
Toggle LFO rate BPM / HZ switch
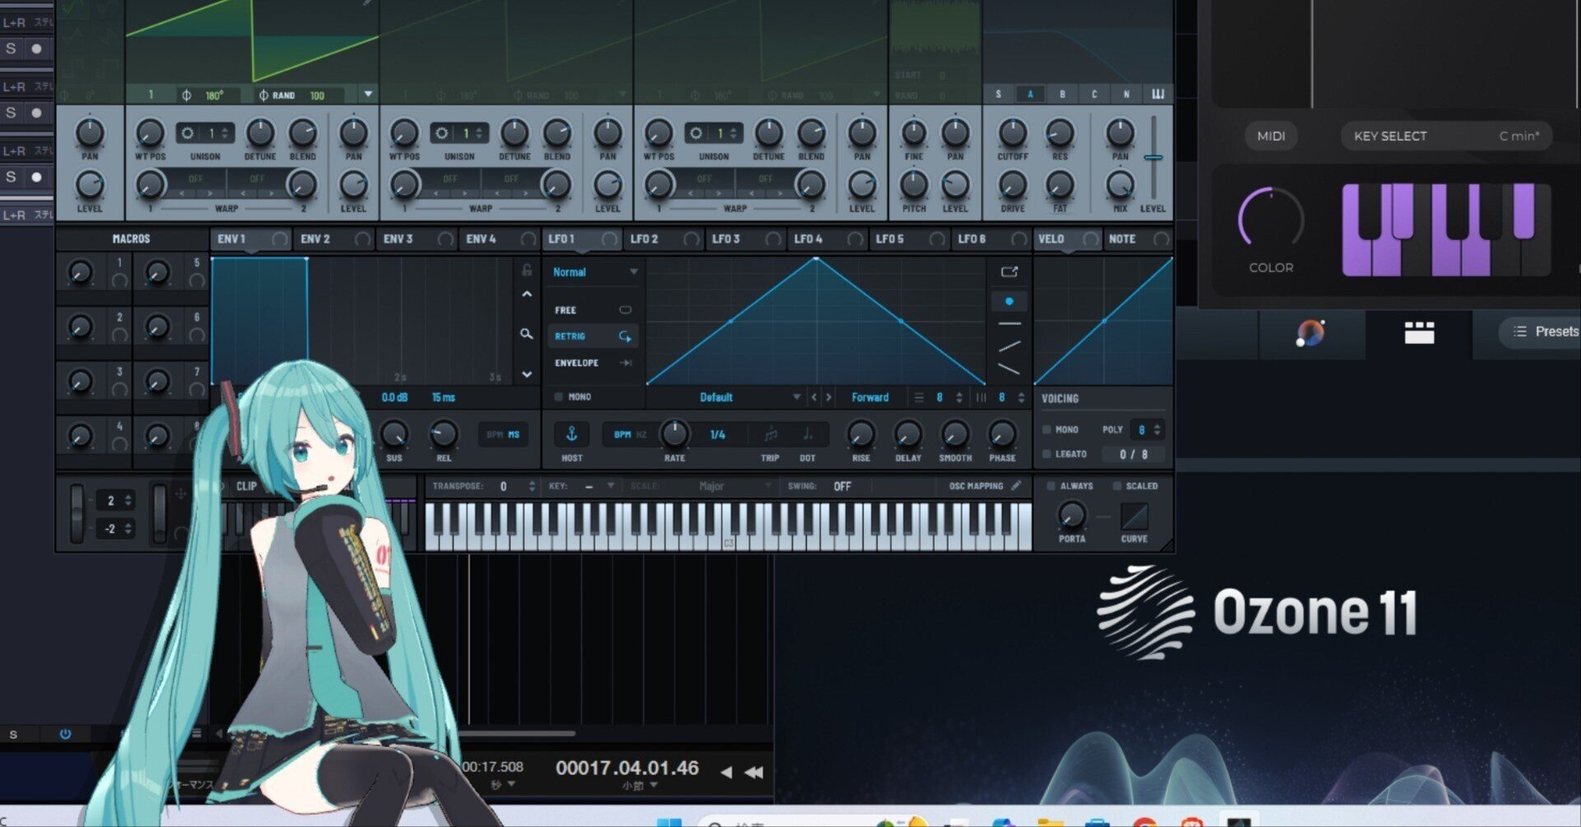click(x=630, y=434)
